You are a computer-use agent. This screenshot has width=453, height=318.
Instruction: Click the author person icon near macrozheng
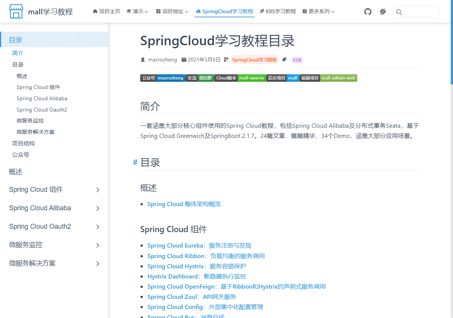point(143,60)
